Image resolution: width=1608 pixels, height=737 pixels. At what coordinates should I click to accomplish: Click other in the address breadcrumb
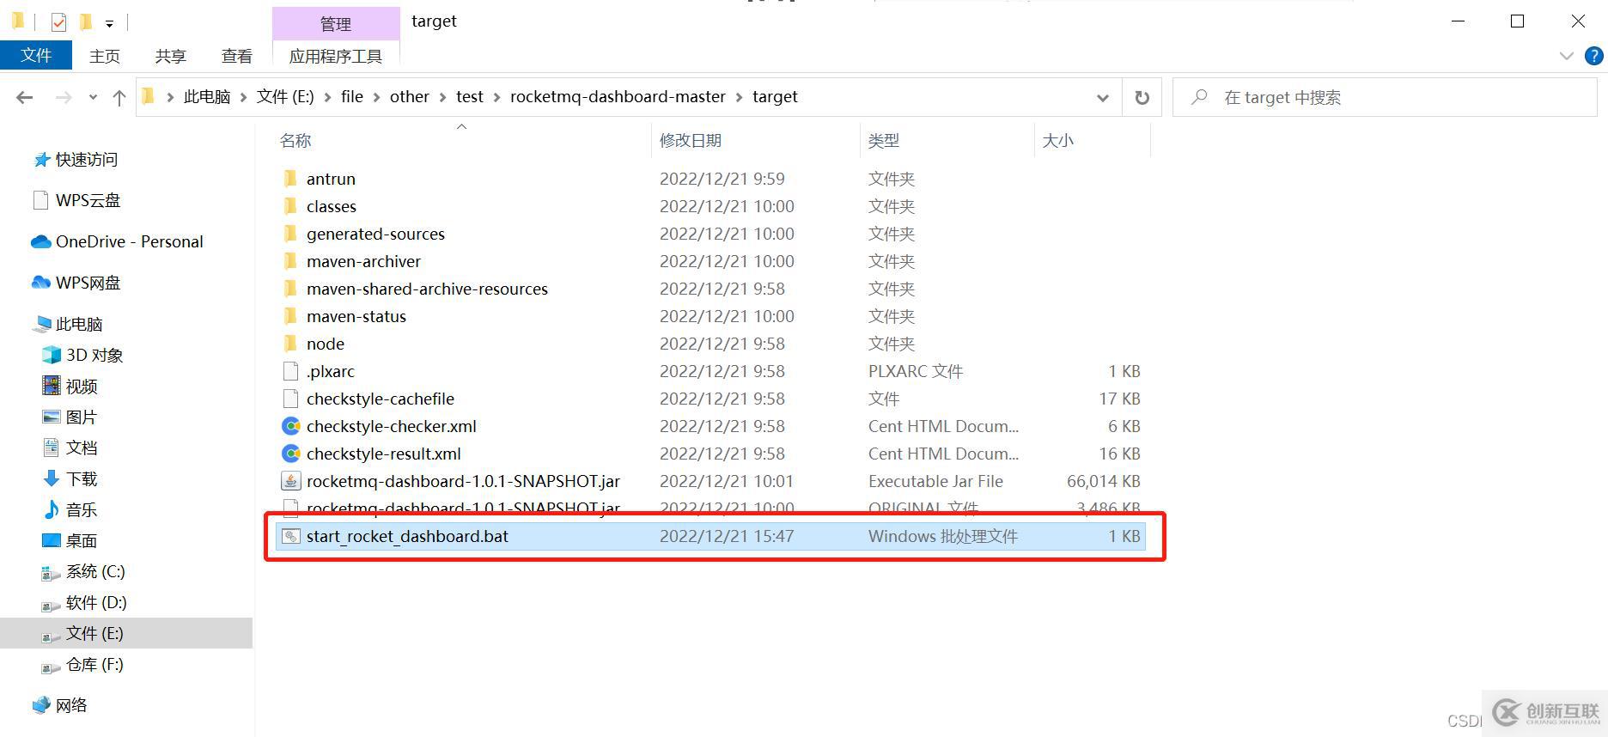coord(410,97)
